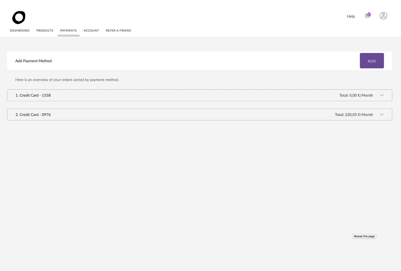This screenshot has height=271, width=401.
Task: Go to the Dashboard tab
Action: tap(20, 30)
